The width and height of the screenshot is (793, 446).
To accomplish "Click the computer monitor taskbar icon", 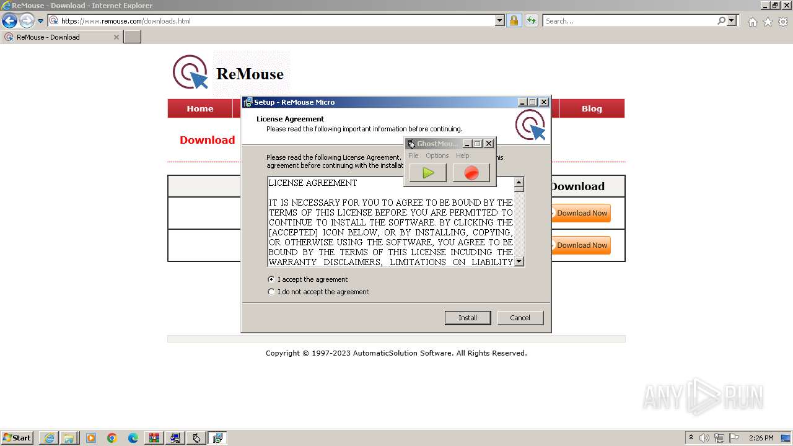I will tap(175, 438).
